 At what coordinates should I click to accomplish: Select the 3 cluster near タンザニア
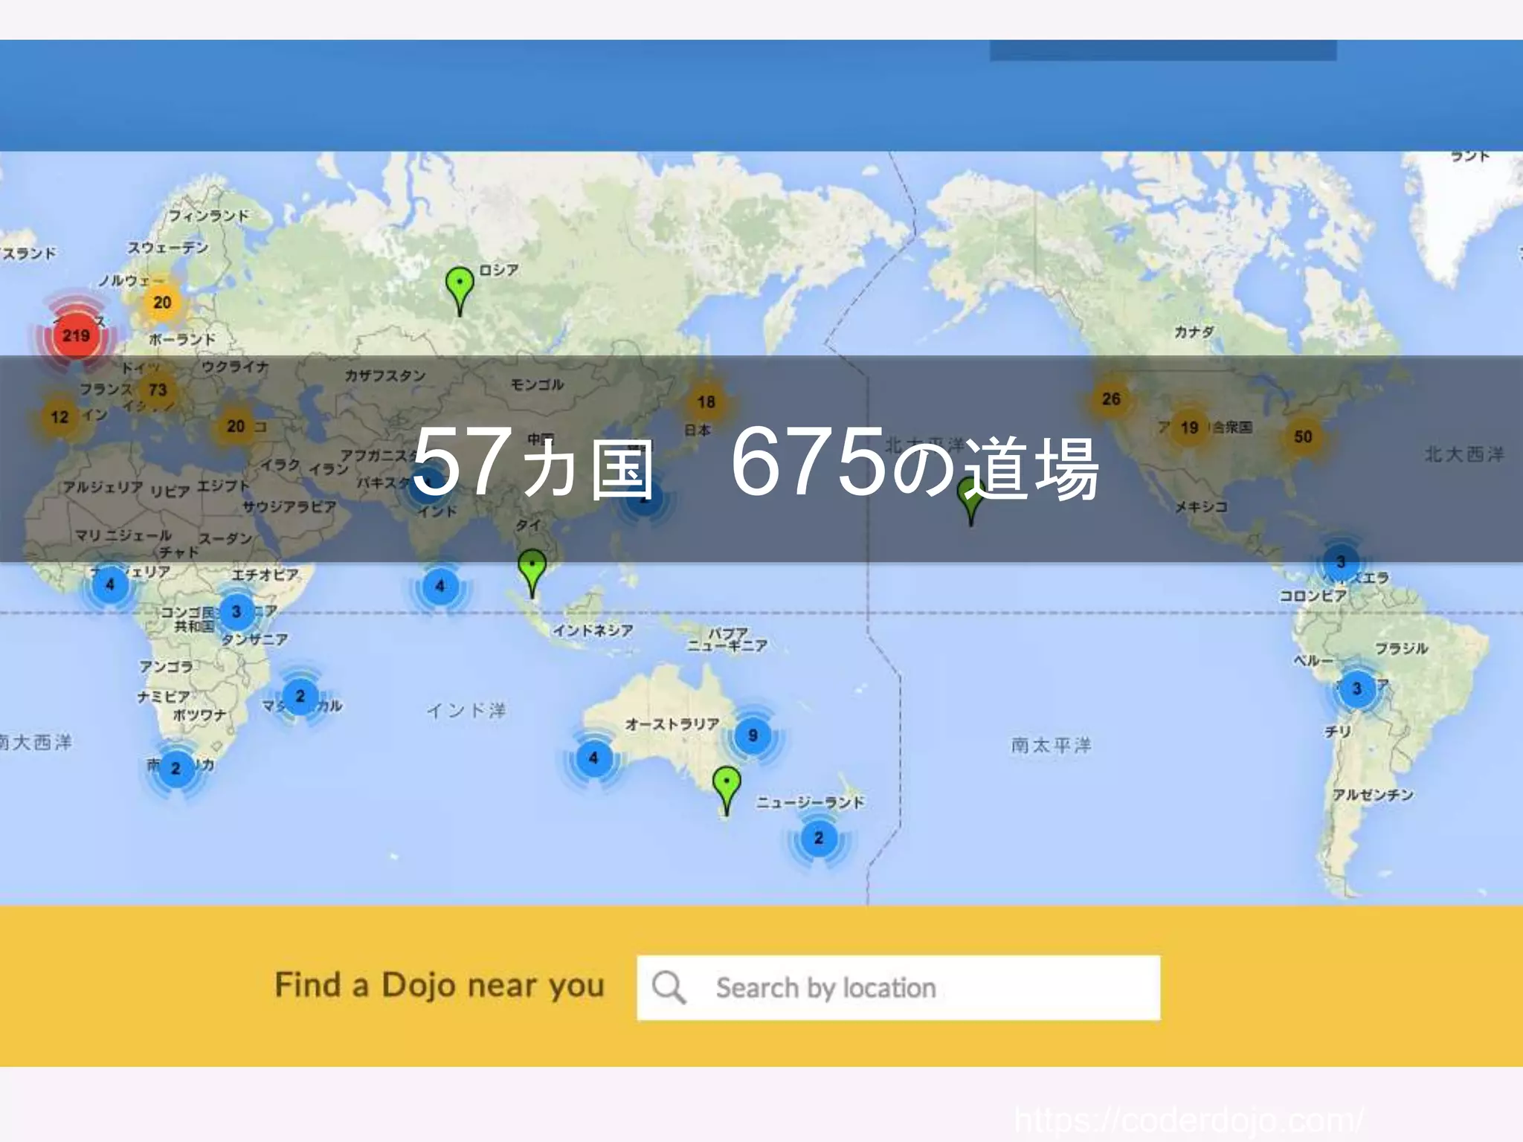(236, 611)
